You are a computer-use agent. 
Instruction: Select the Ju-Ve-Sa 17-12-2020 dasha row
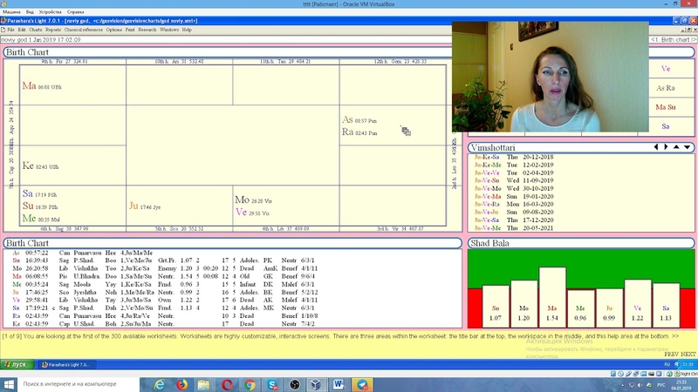(x=514, y=220)
